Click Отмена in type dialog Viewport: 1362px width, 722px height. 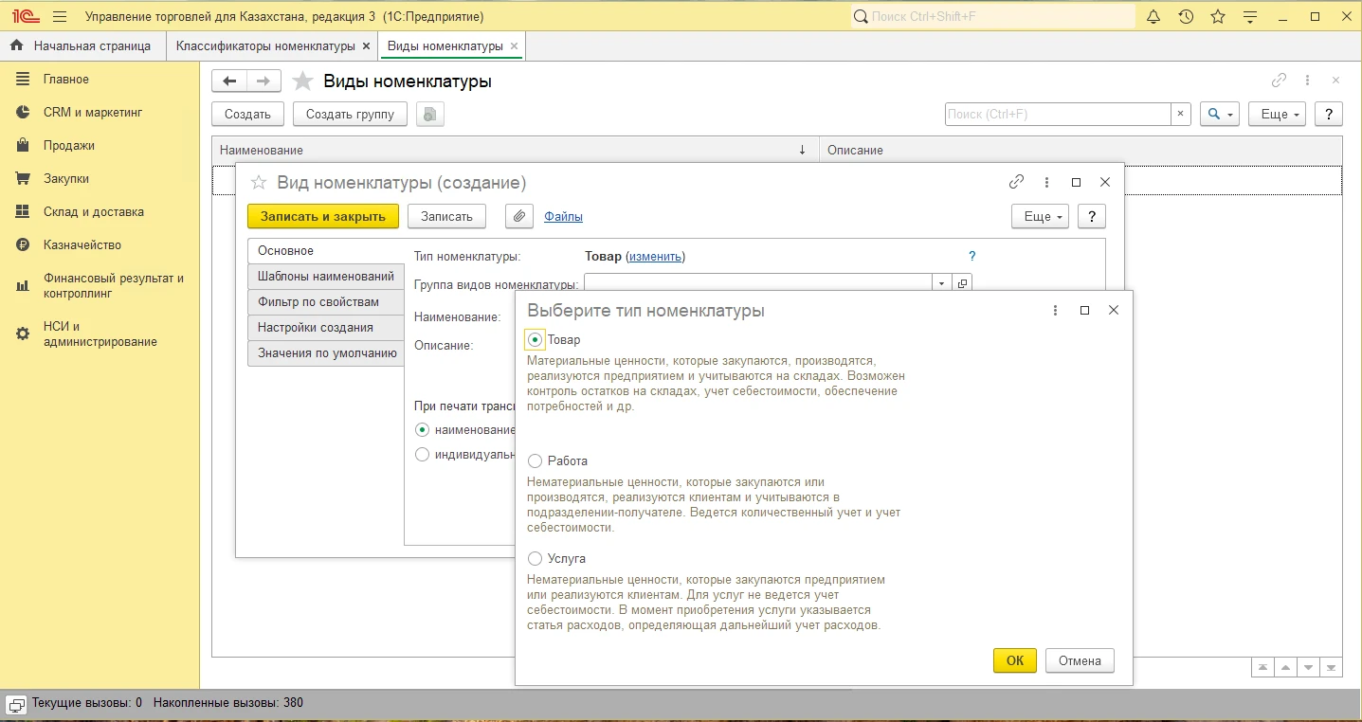coord(1080,660)
